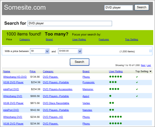The image size is (155, 127).
Task: Sort results by Name column
Action: (x=7, y=71)
